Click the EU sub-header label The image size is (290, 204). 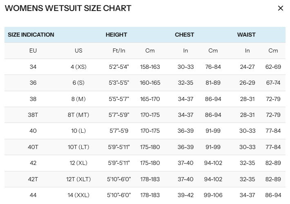(x=33, y=51)
